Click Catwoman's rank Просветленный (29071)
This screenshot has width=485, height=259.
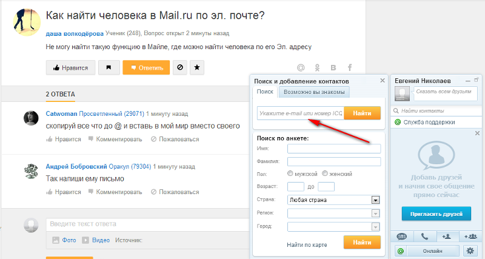(112, 113)
